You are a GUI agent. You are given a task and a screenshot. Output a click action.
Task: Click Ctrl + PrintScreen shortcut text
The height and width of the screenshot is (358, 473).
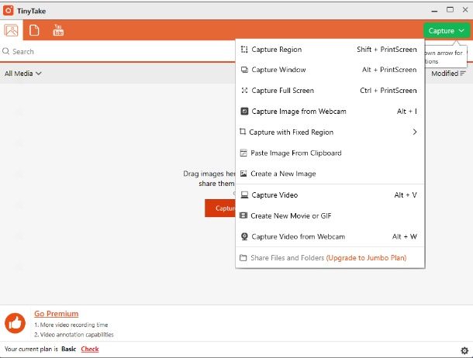pyautogui.click(x=388, y=91)
